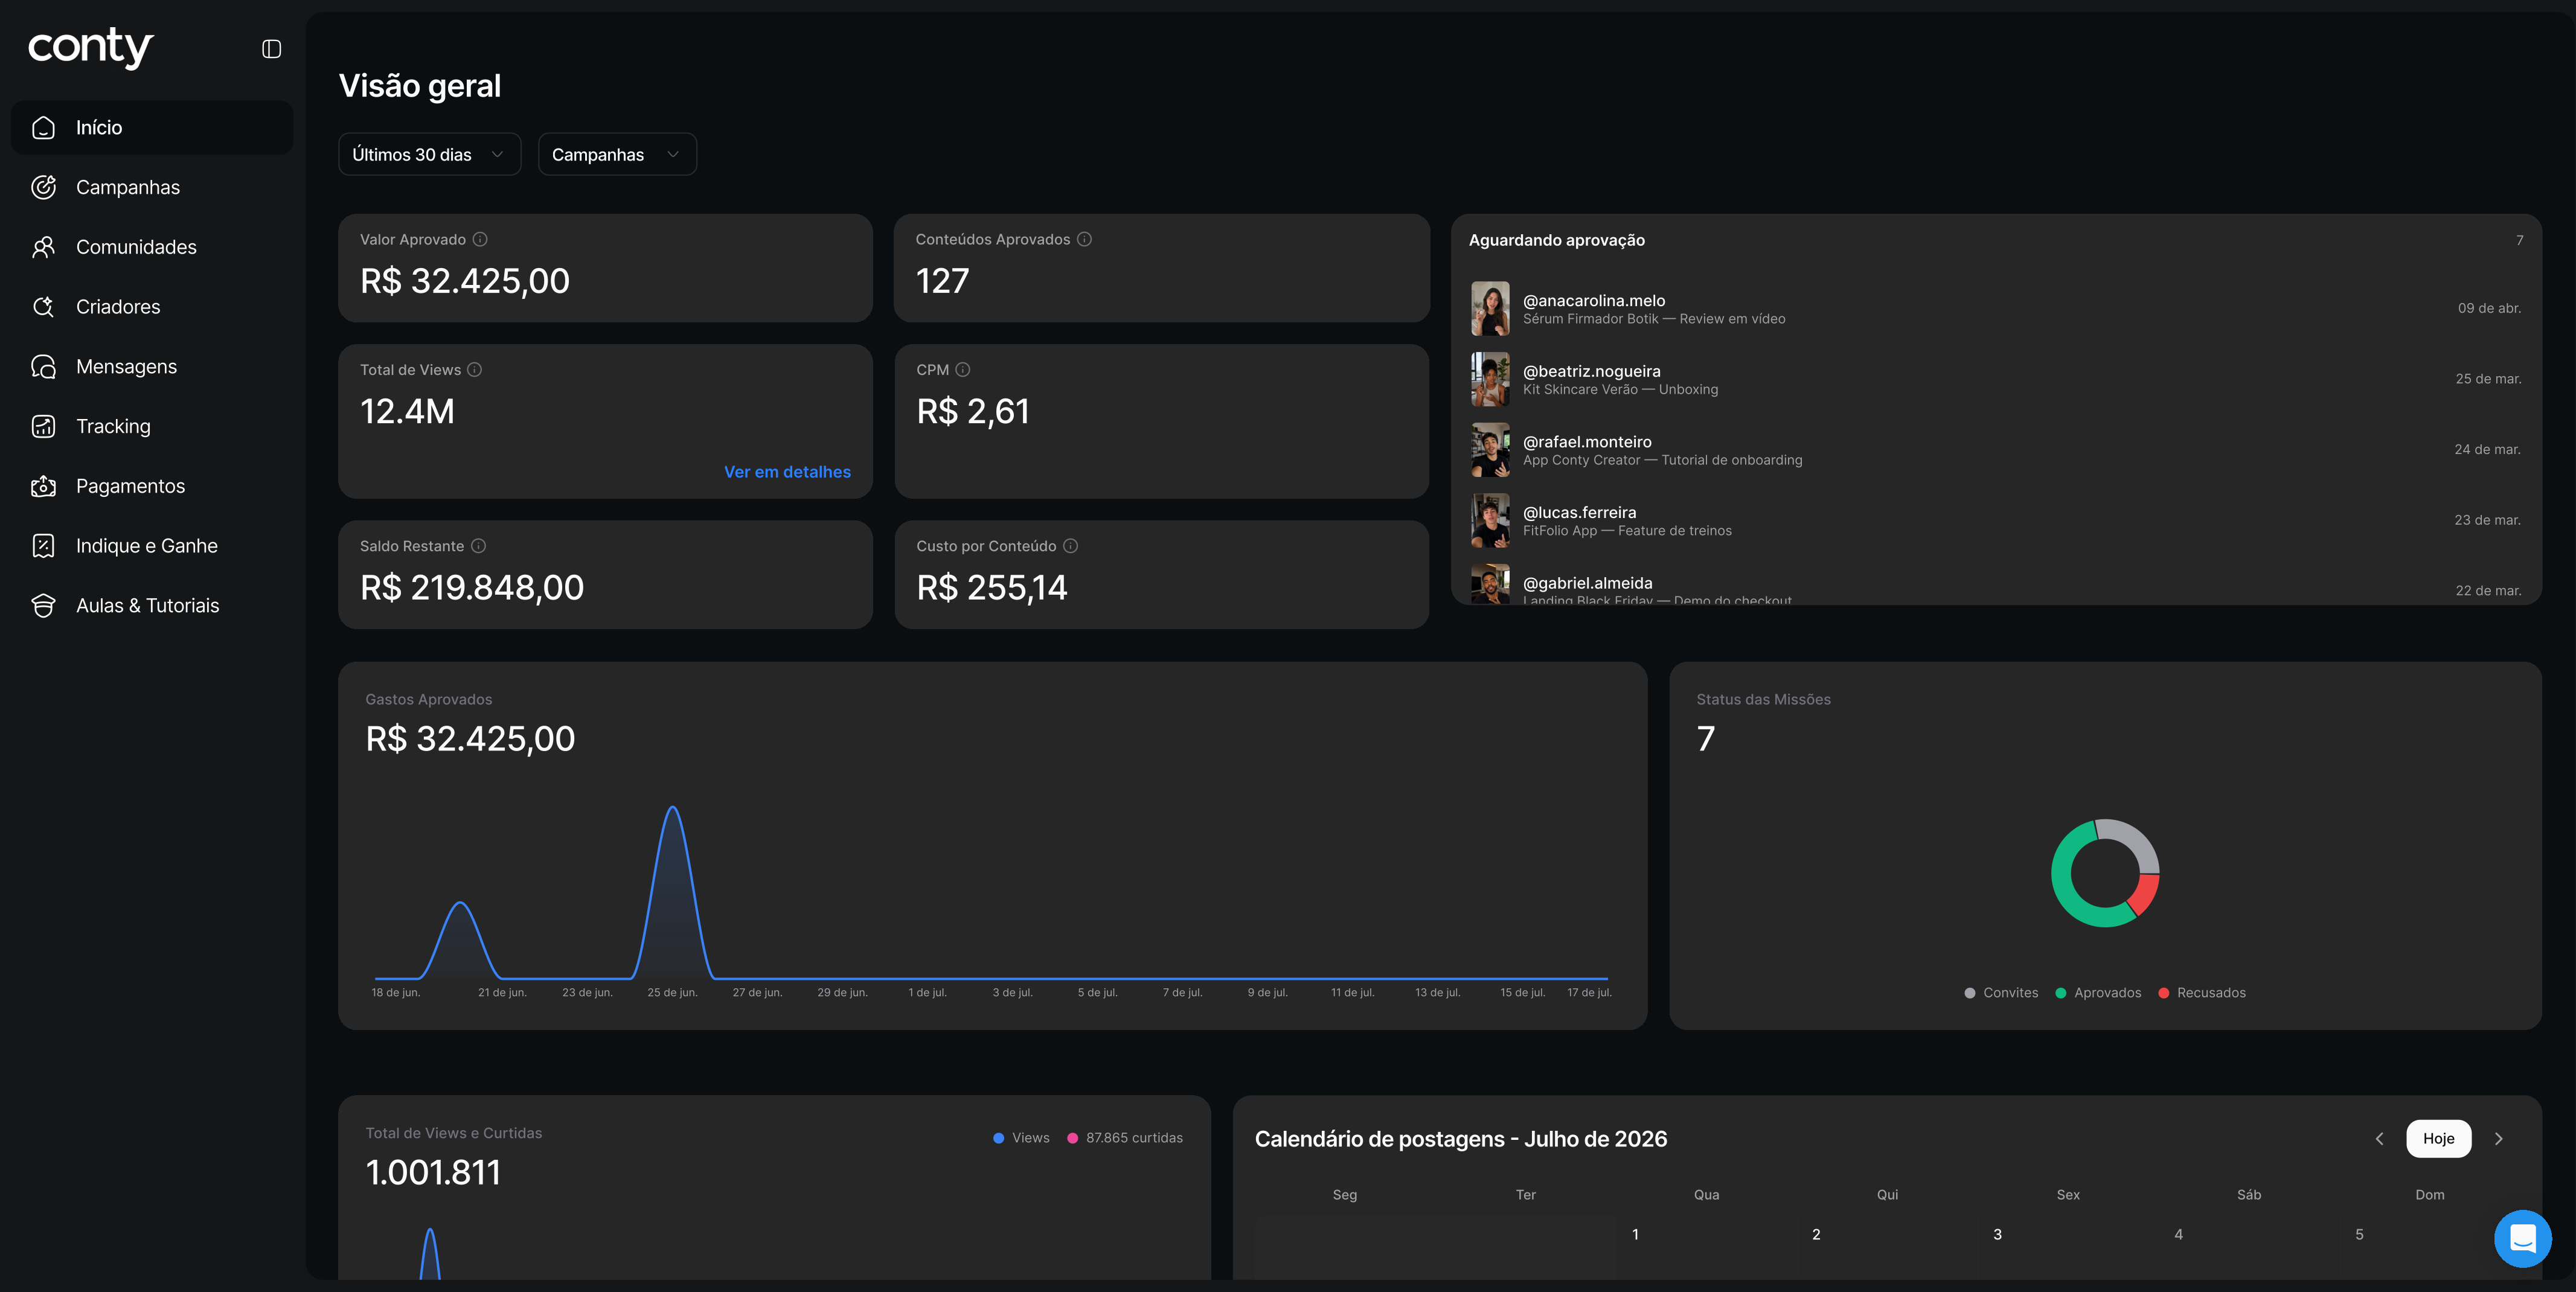Open @rafael.monteiro pending approval
The height and width of the screenshot is (1292, 2576).
(1996, 450)
